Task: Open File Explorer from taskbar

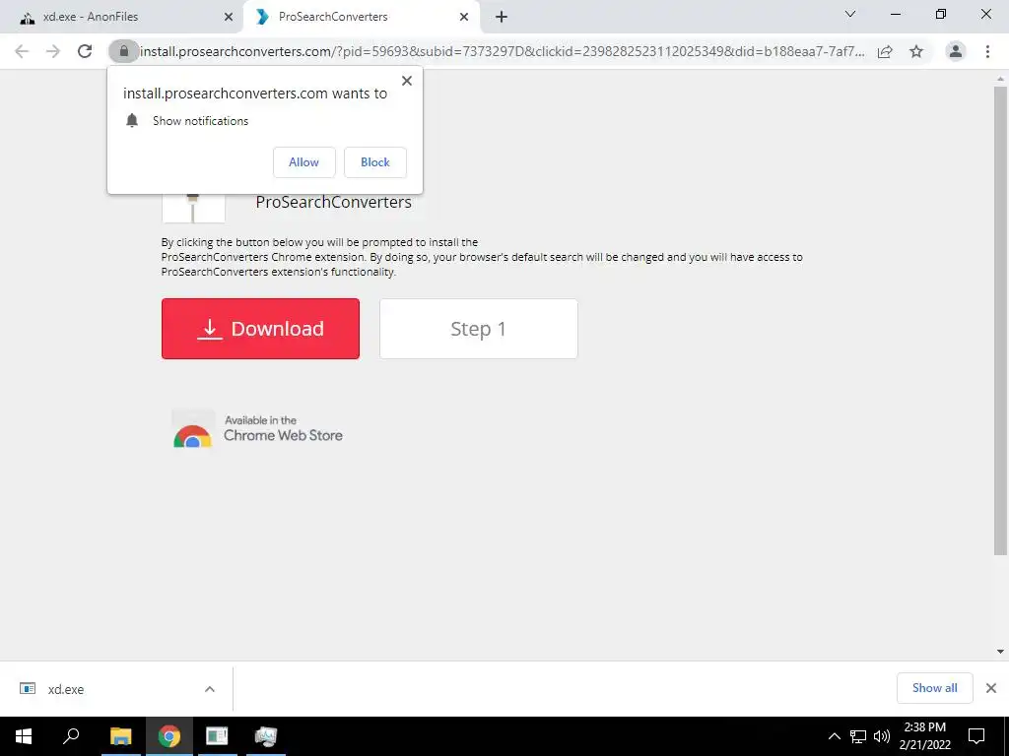Action: tap(120, 736)
